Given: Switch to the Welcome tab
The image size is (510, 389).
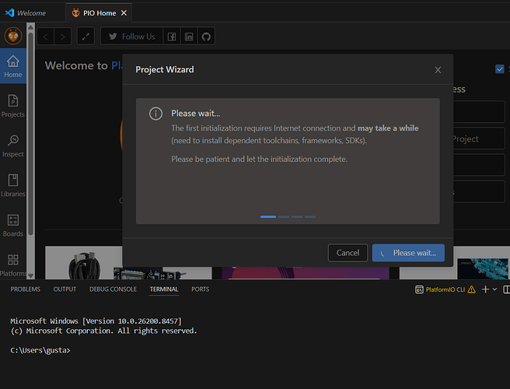Looking at the screenshot, I should tap(26, 13).
